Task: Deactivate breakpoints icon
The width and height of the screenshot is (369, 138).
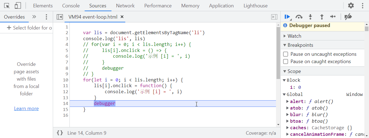Action: [x=348, y=17]
